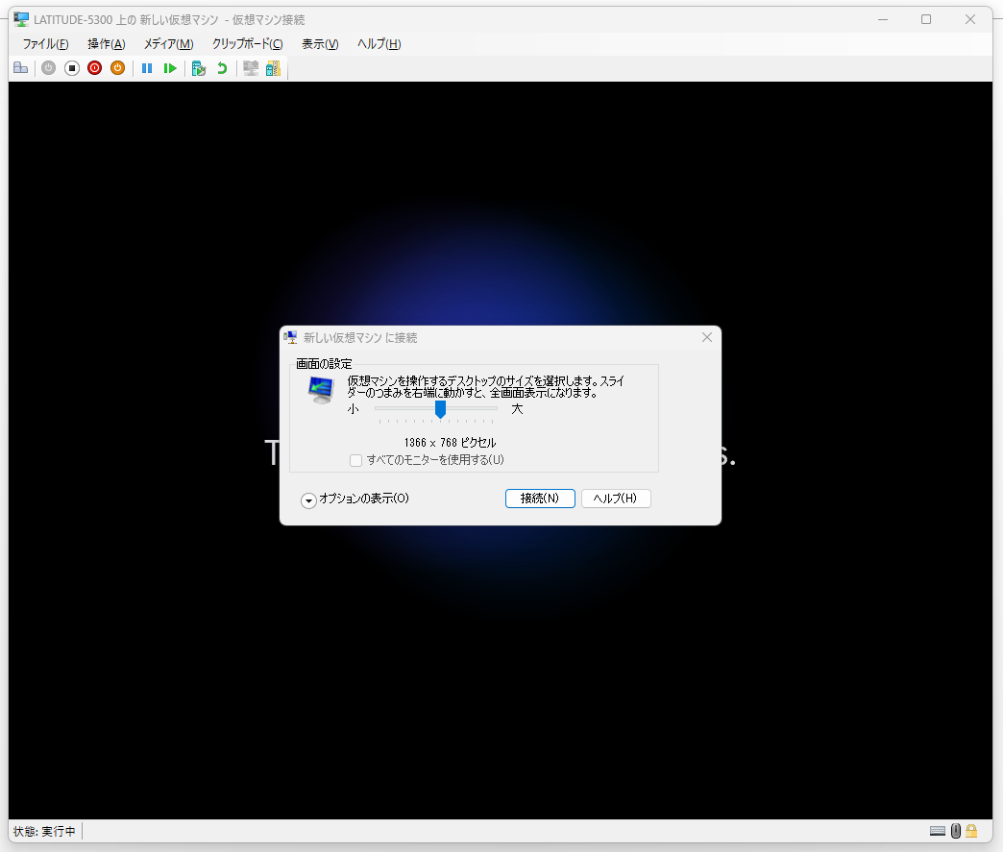
Task: Click the 1366 x 768 ピクセル text
Action: pyautogui.click(x=451, y=443)
